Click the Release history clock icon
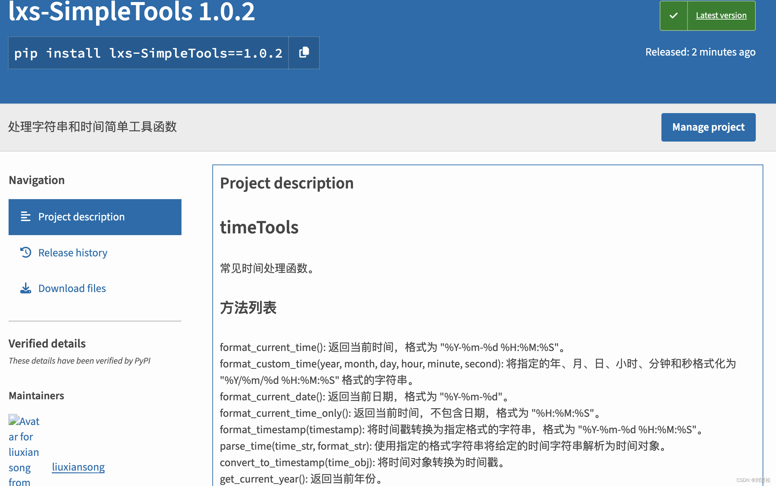This screenshot has width=776, height=486. (x=26, y=253)
